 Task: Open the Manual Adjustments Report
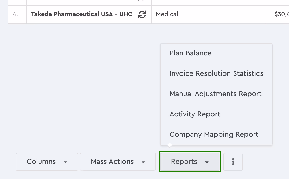216,94
